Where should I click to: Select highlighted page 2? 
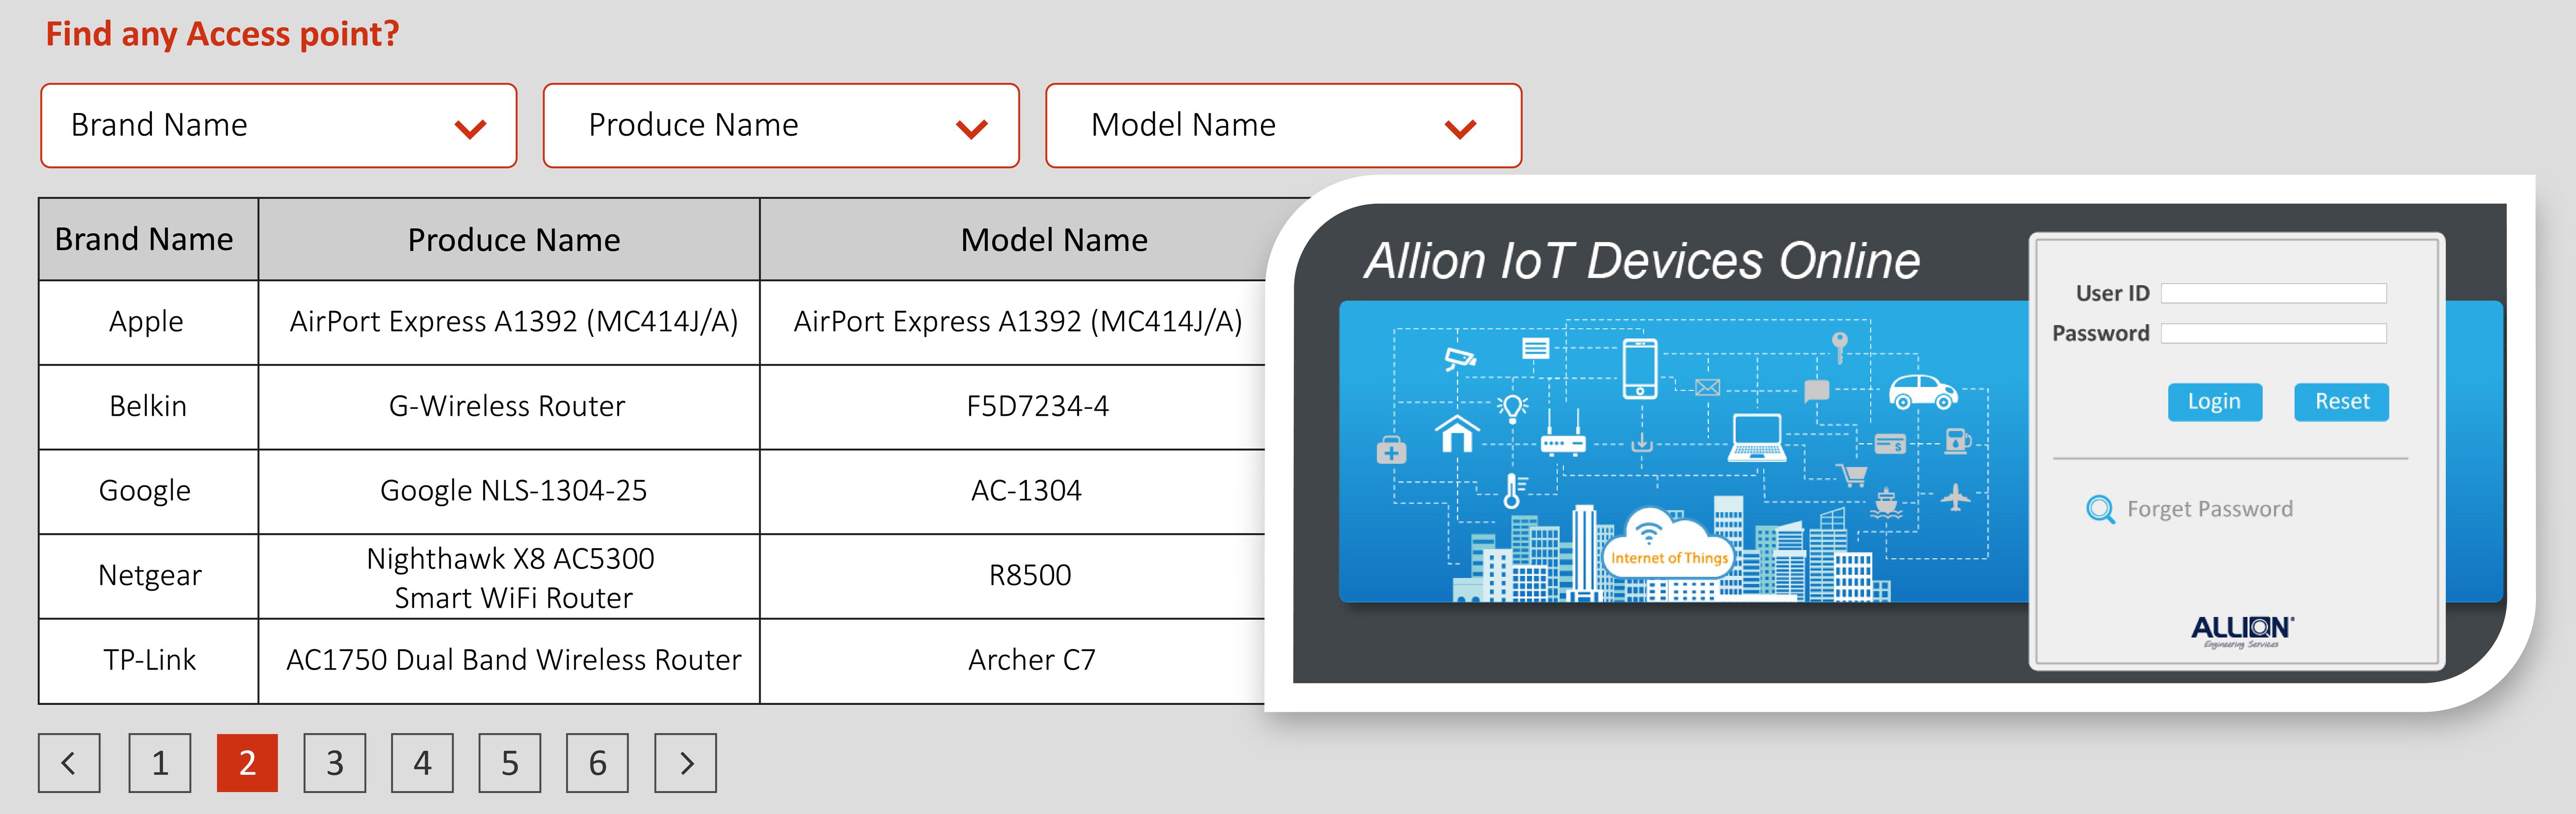[x=247, y=763]
